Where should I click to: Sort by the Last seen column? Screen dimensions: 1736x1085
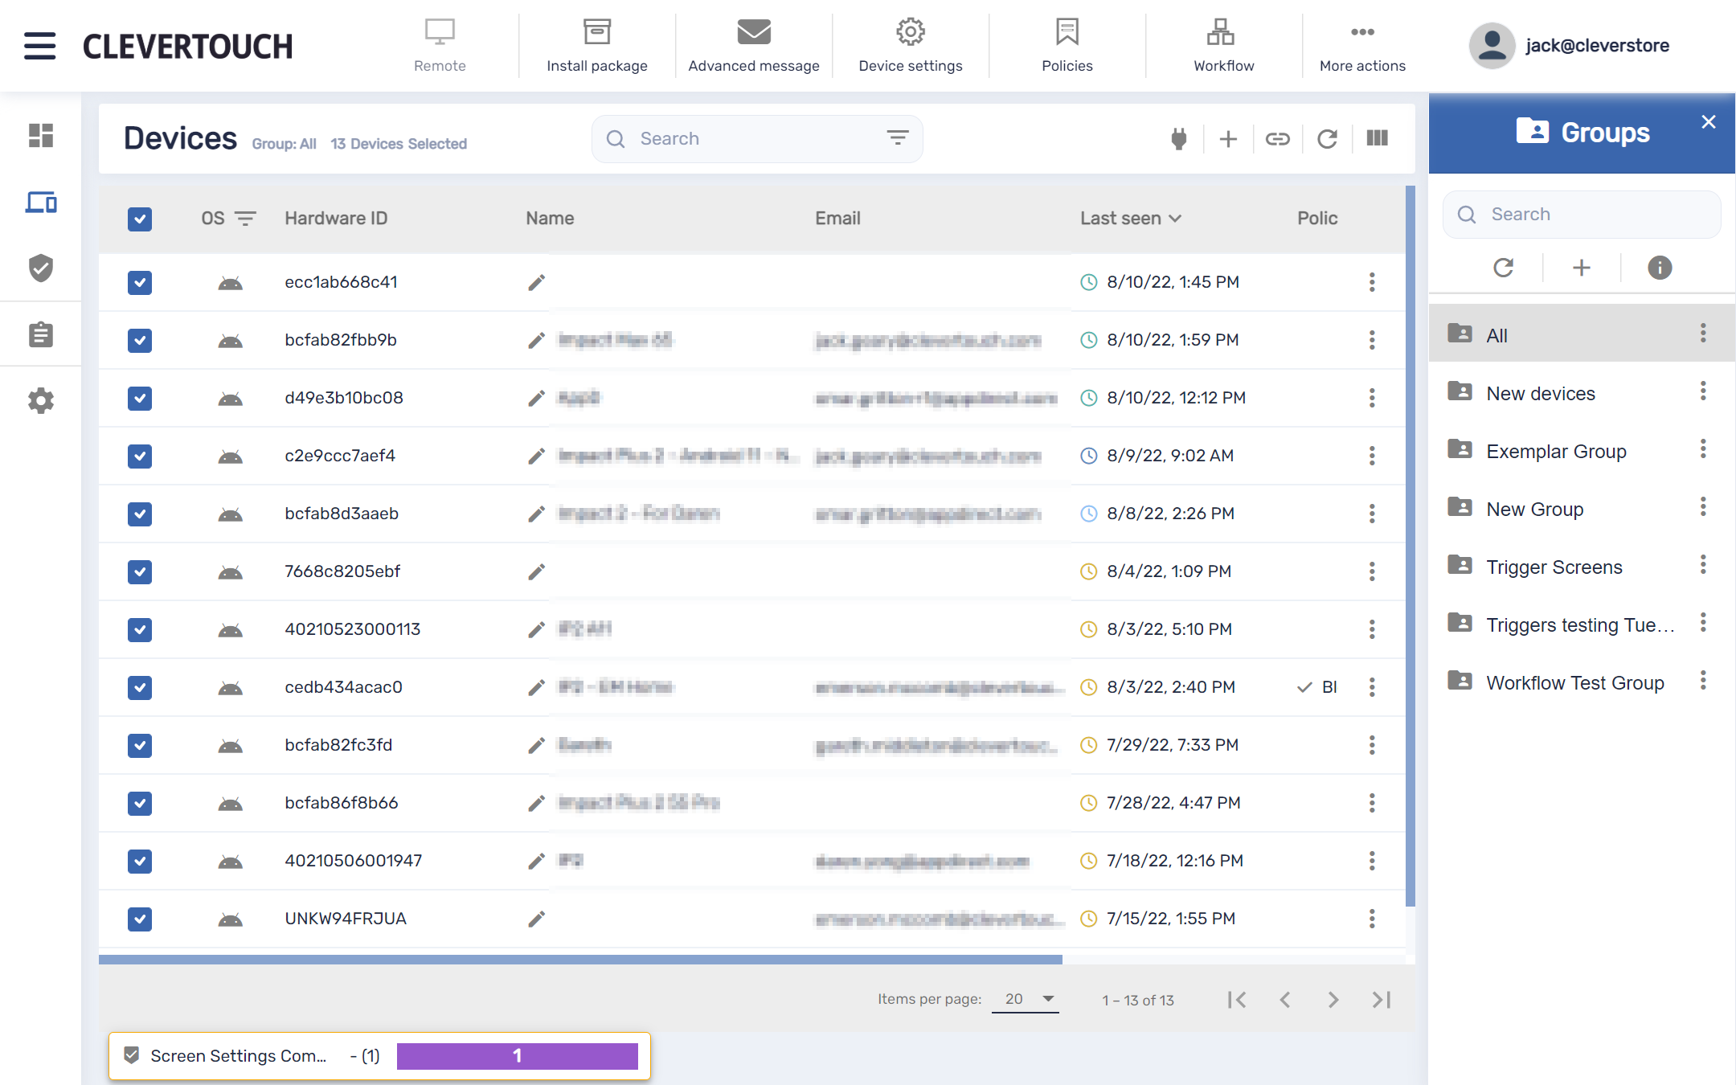point(1130,219)
